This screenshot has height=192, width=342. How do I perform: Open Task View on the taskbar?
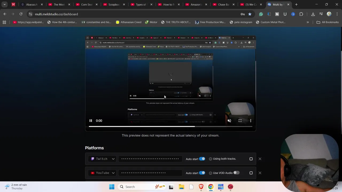tap(171, 187)
